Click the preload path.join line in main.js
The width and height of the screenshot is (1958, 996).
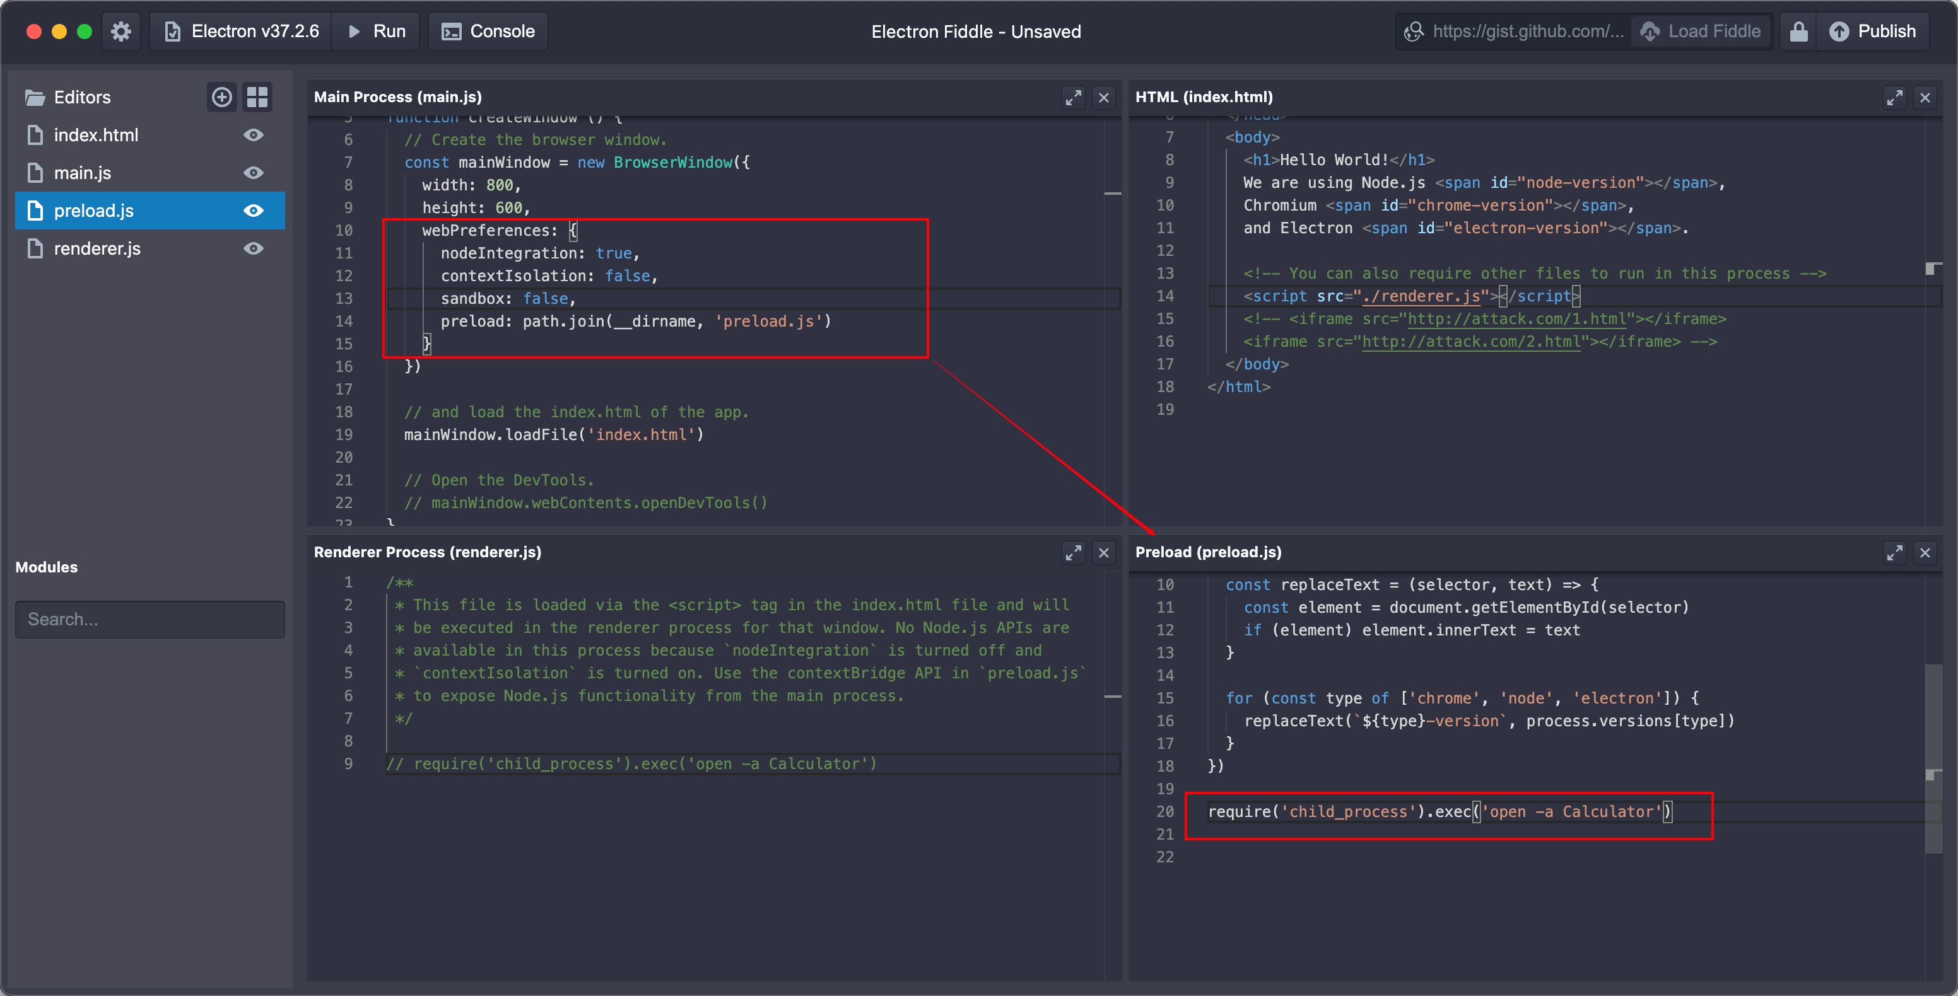[636, 321]
